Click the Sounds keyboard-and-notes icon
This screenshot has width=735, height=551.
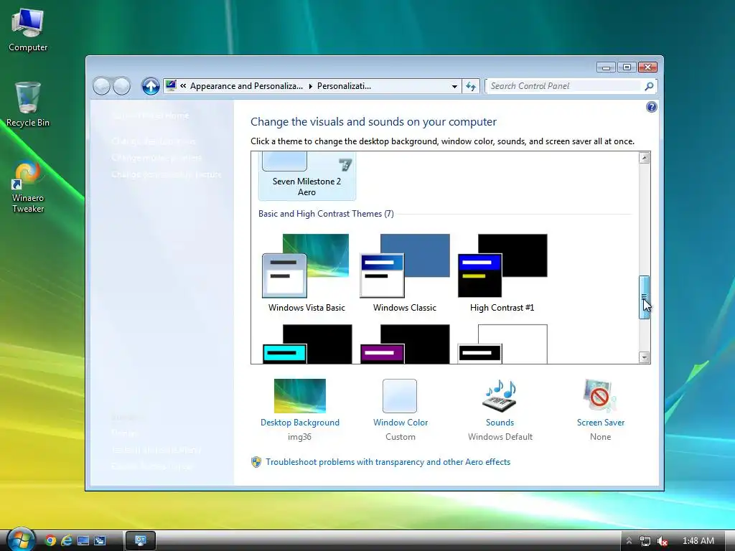[x=500, y=396]
